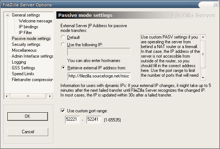Open the Speed Limits page

(23, 74)
